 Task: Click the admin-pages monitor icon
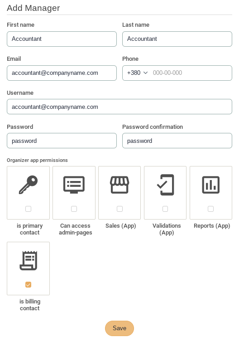tap(74, 185)
